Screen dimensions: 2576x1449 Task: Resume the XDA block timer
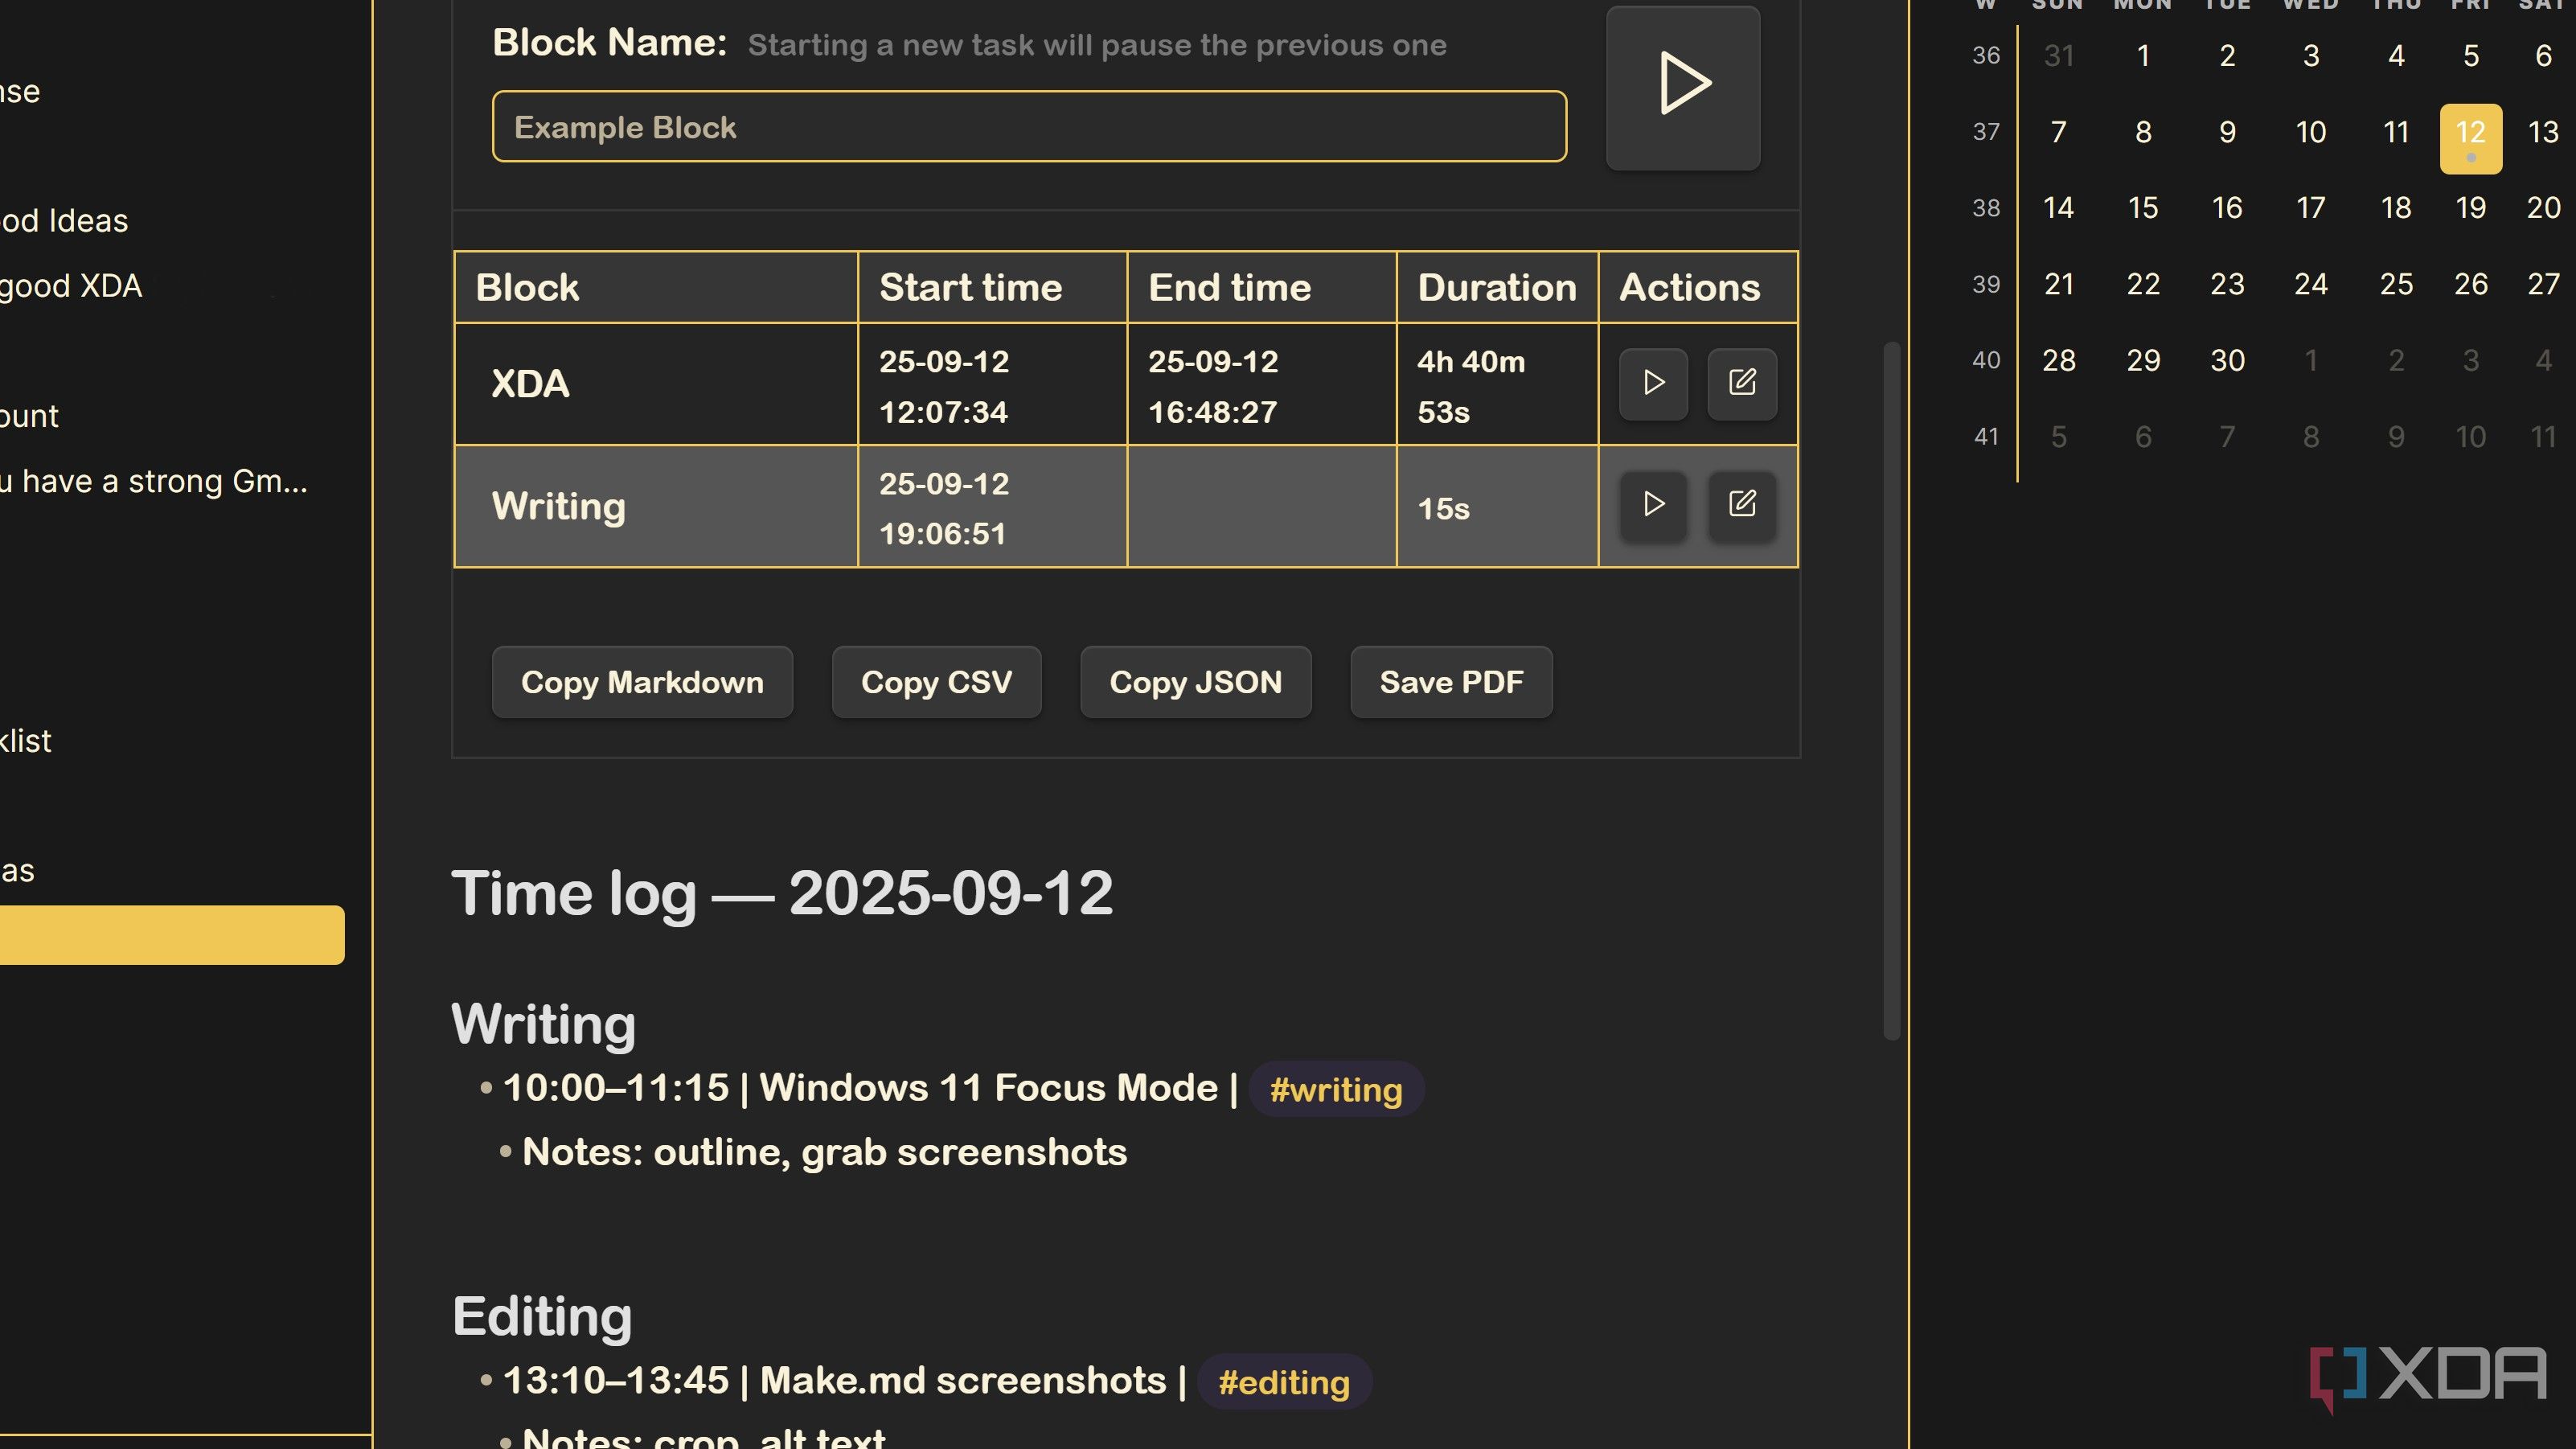coord(1653,383)
